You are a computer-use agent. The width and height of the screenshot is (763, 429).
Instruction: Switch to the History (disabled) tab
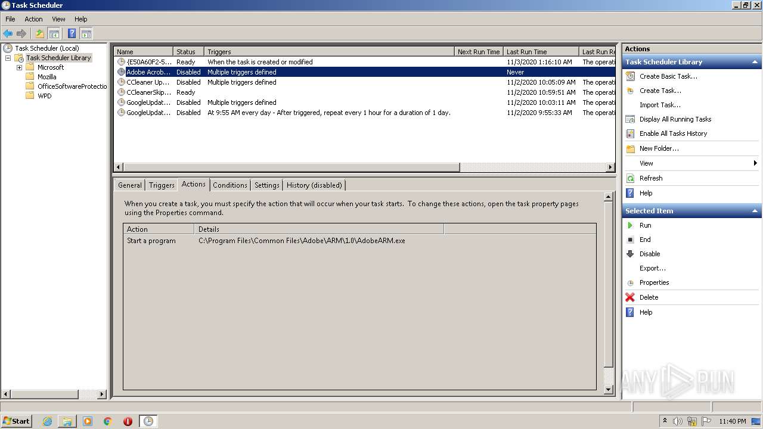(x=314, y=185)
